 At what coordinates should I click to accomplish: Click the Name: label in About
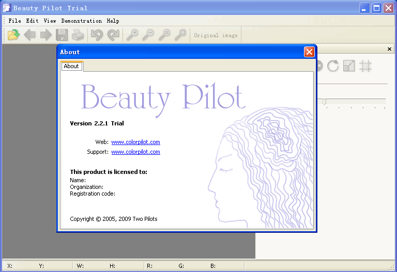(78, 180)
